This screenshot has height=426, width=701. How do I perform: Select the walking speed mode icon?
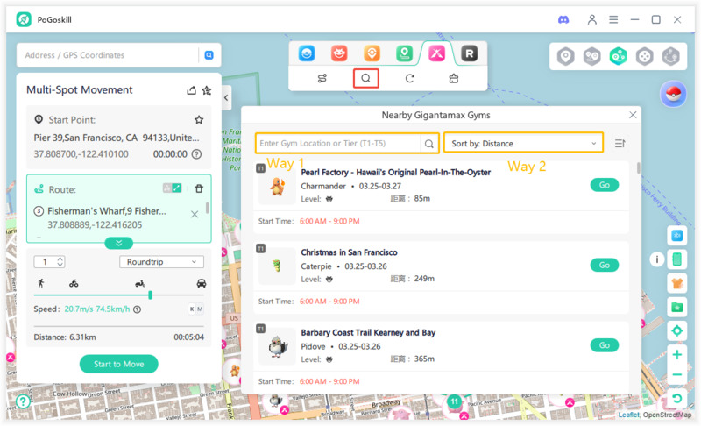click(40, 283)
